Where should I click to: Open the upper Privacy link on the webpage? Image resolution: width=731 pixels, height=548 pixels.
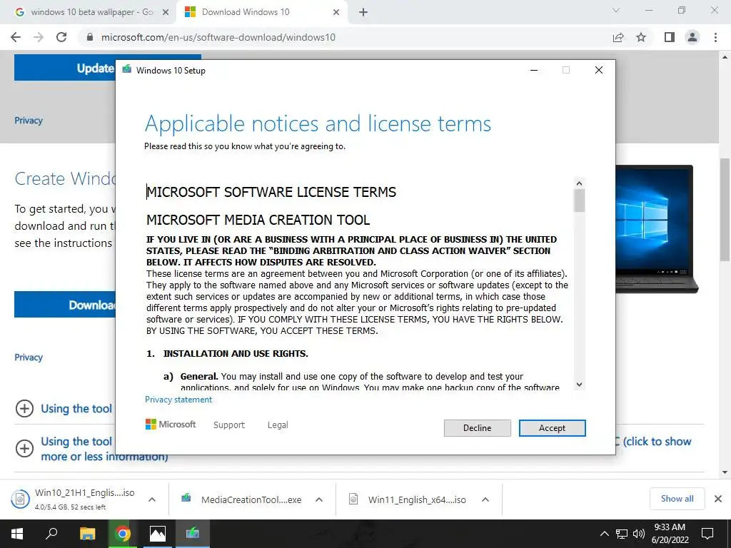point(29,120)
